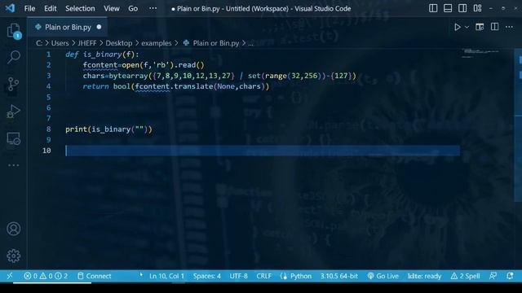
Task: Click line number 8 in the gutter
Action: pyautogui.click(x=49, y=129)
